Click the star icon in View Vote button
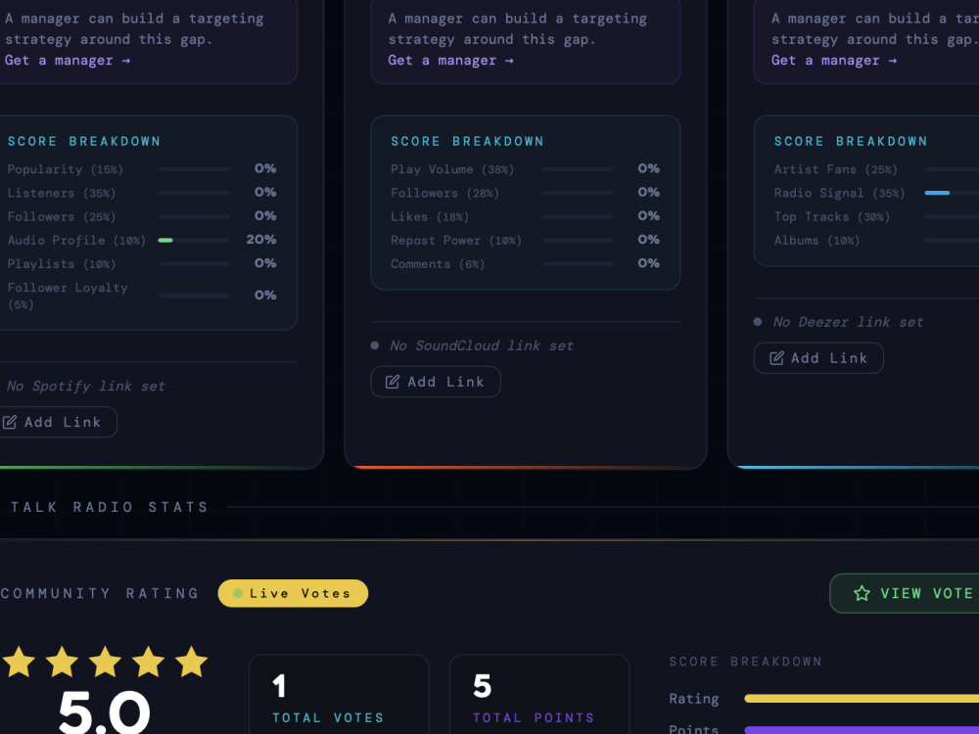Viewport: 979px width, 734px height. click(862, 593)
